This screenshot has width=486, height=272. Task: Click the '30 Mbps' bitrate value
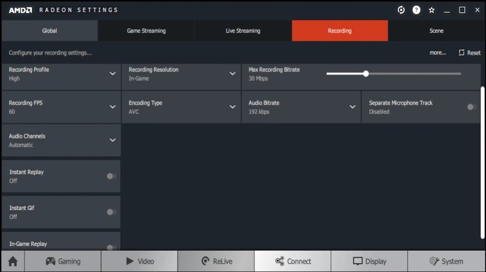258,78
